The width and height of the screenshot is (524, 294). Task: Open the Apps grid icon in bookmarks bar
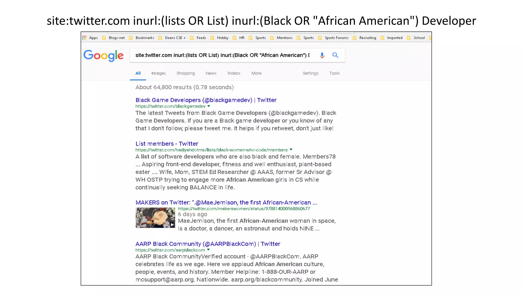(84, 38)
